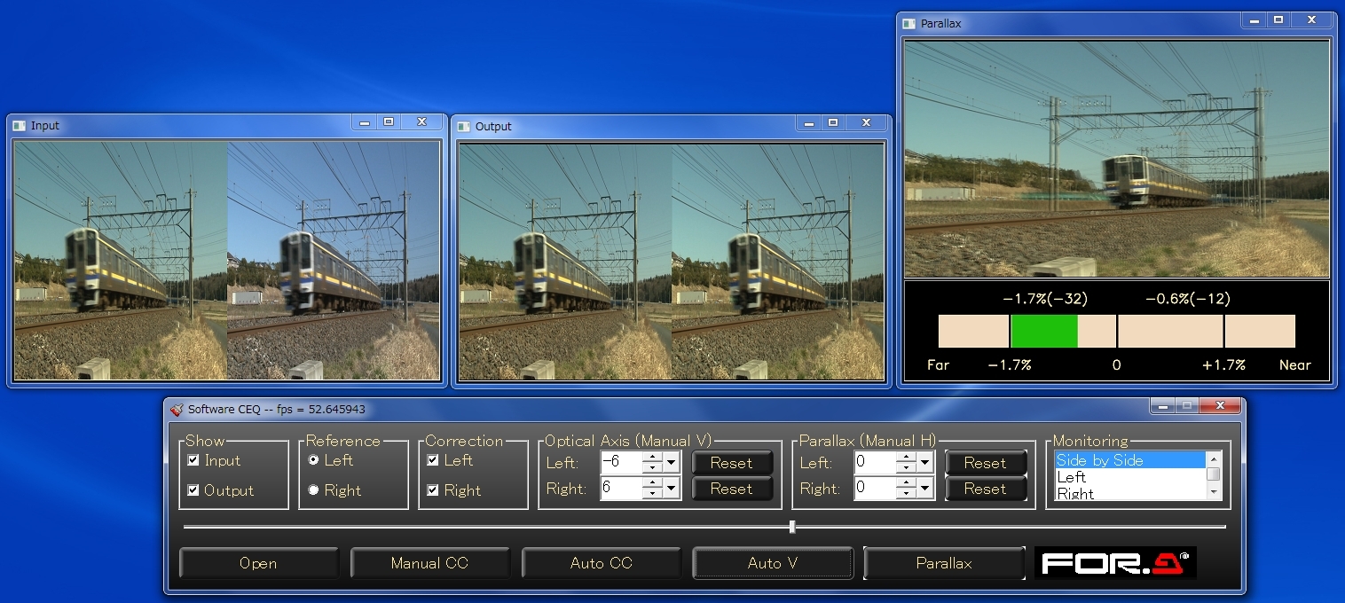Toggle the Show Input checkbox
The image size is (1345, 603).
tap(193, 460)
